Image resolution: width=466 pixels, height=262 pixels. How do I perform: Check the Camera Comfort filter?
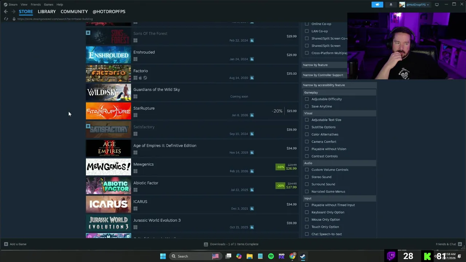tap(307, 142)
